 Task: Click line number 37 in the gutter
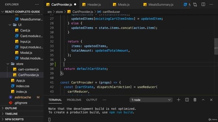click(x=52, y=64)
